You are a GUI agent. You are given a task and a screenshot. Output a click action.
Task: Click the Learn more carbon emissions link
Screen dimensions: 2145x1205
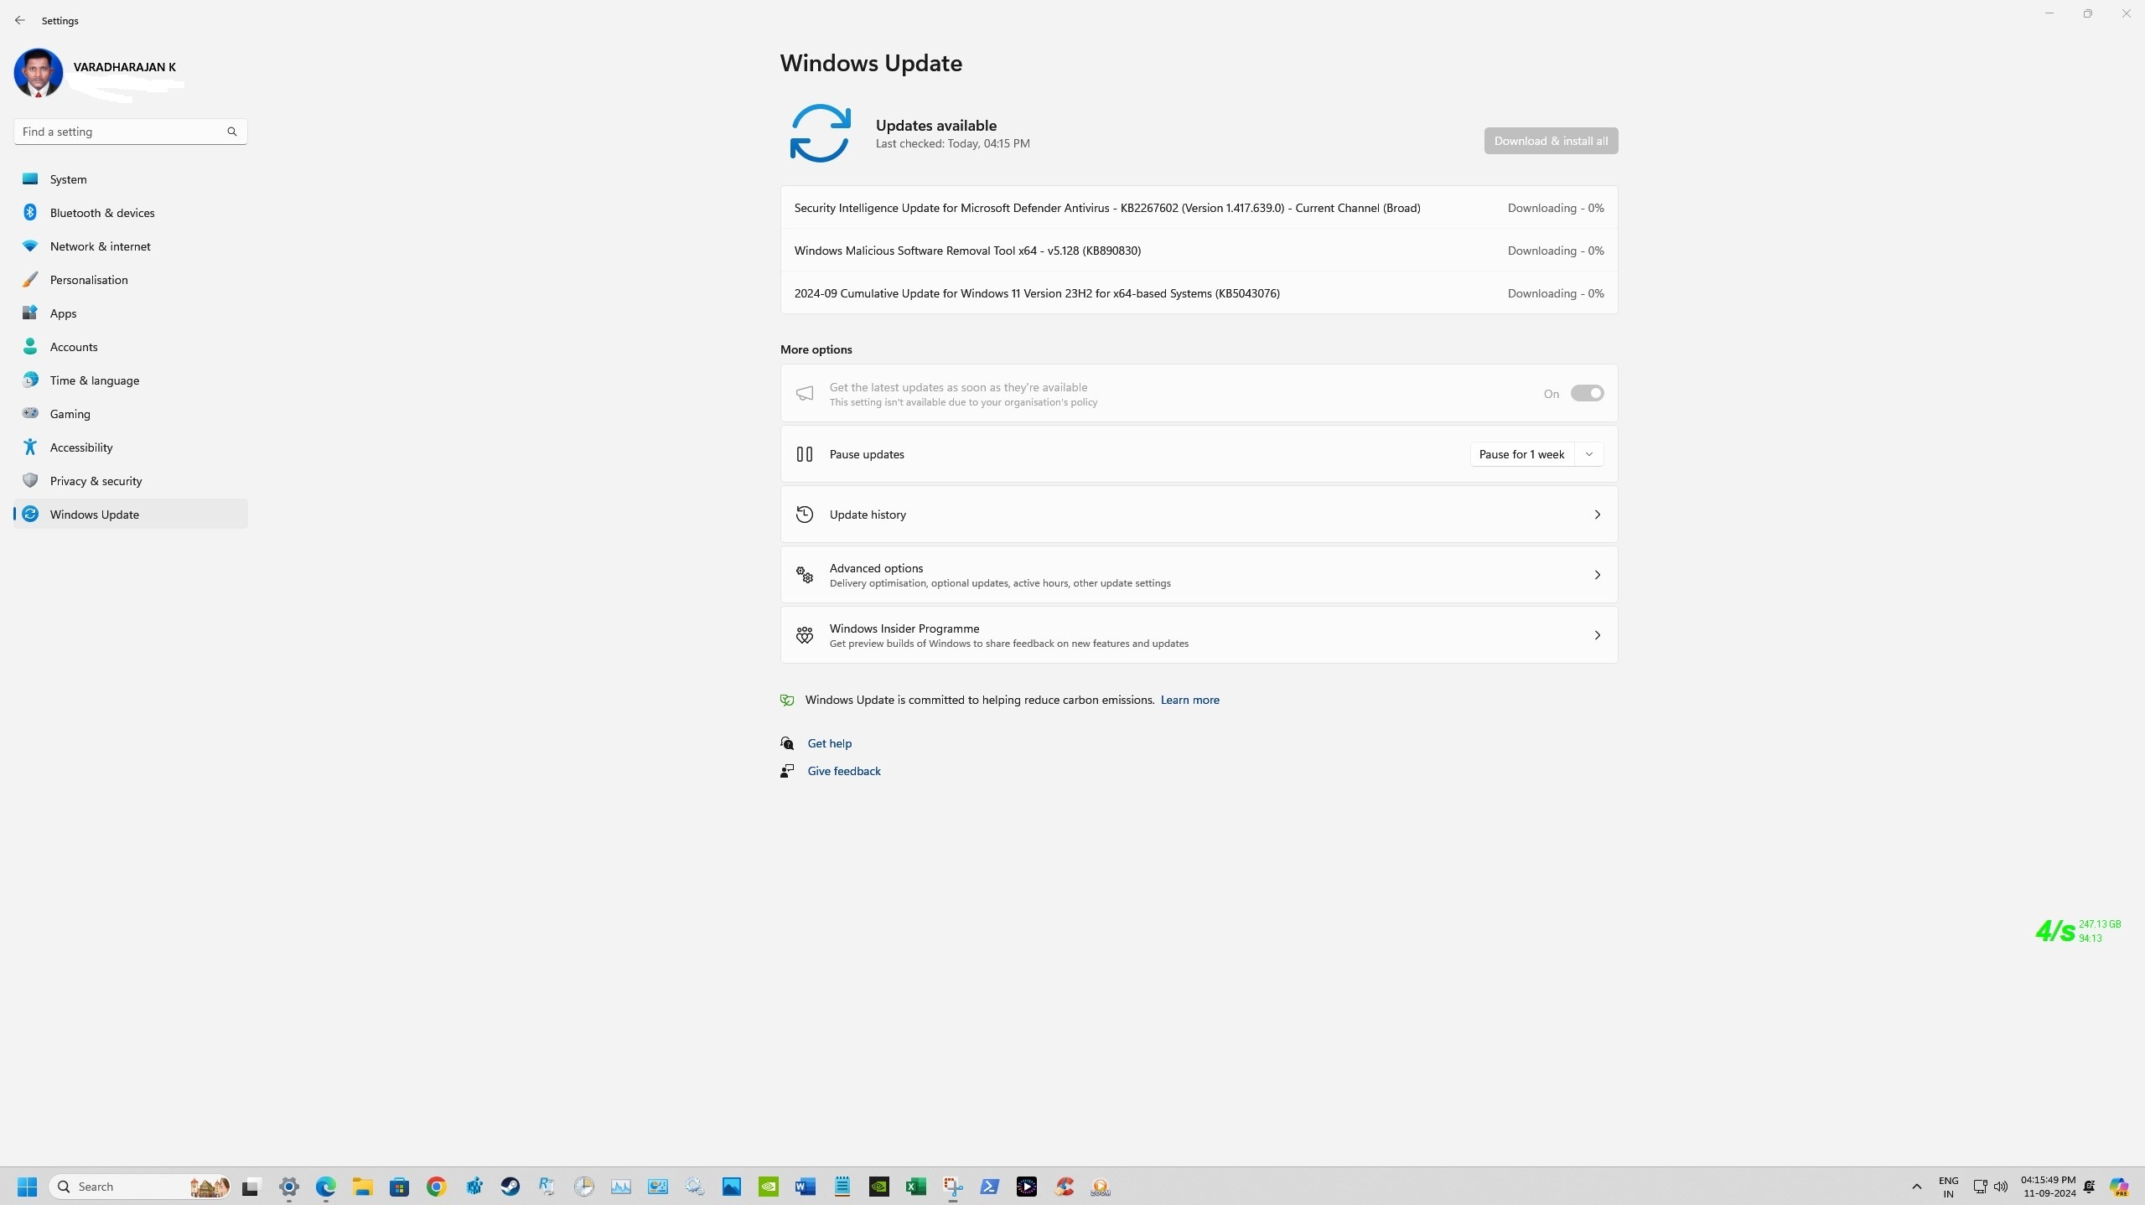click(x=1189, y=700)
